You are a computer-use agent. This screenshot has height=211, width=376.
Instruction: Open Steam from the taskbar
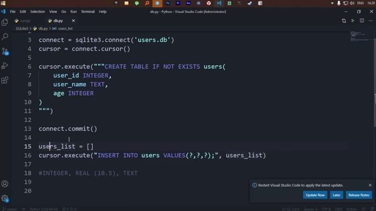tap(250, 3)
